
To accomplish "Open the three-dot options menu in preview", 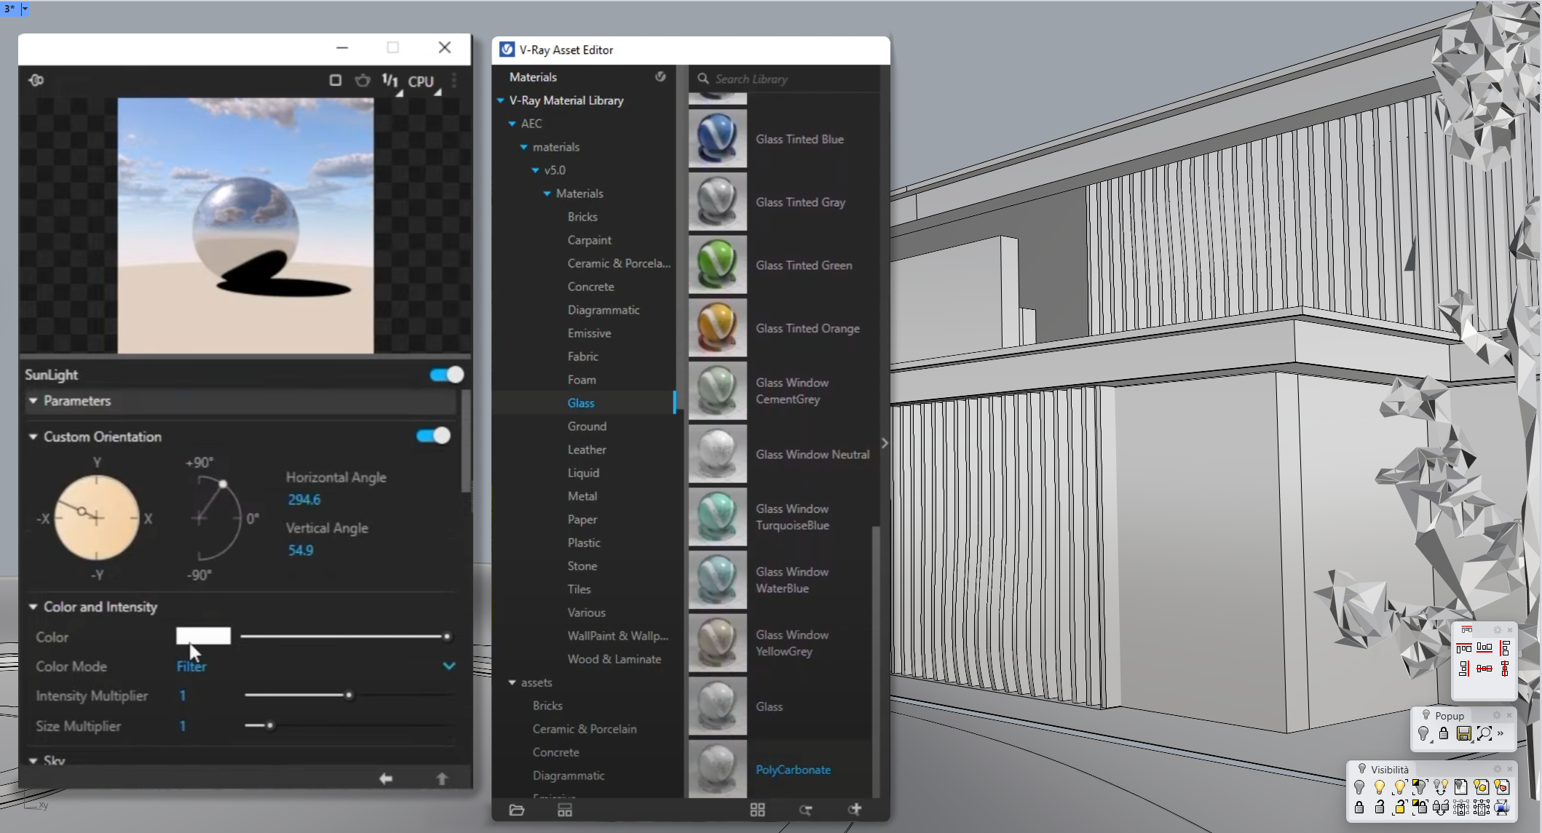I will point(454,80).
